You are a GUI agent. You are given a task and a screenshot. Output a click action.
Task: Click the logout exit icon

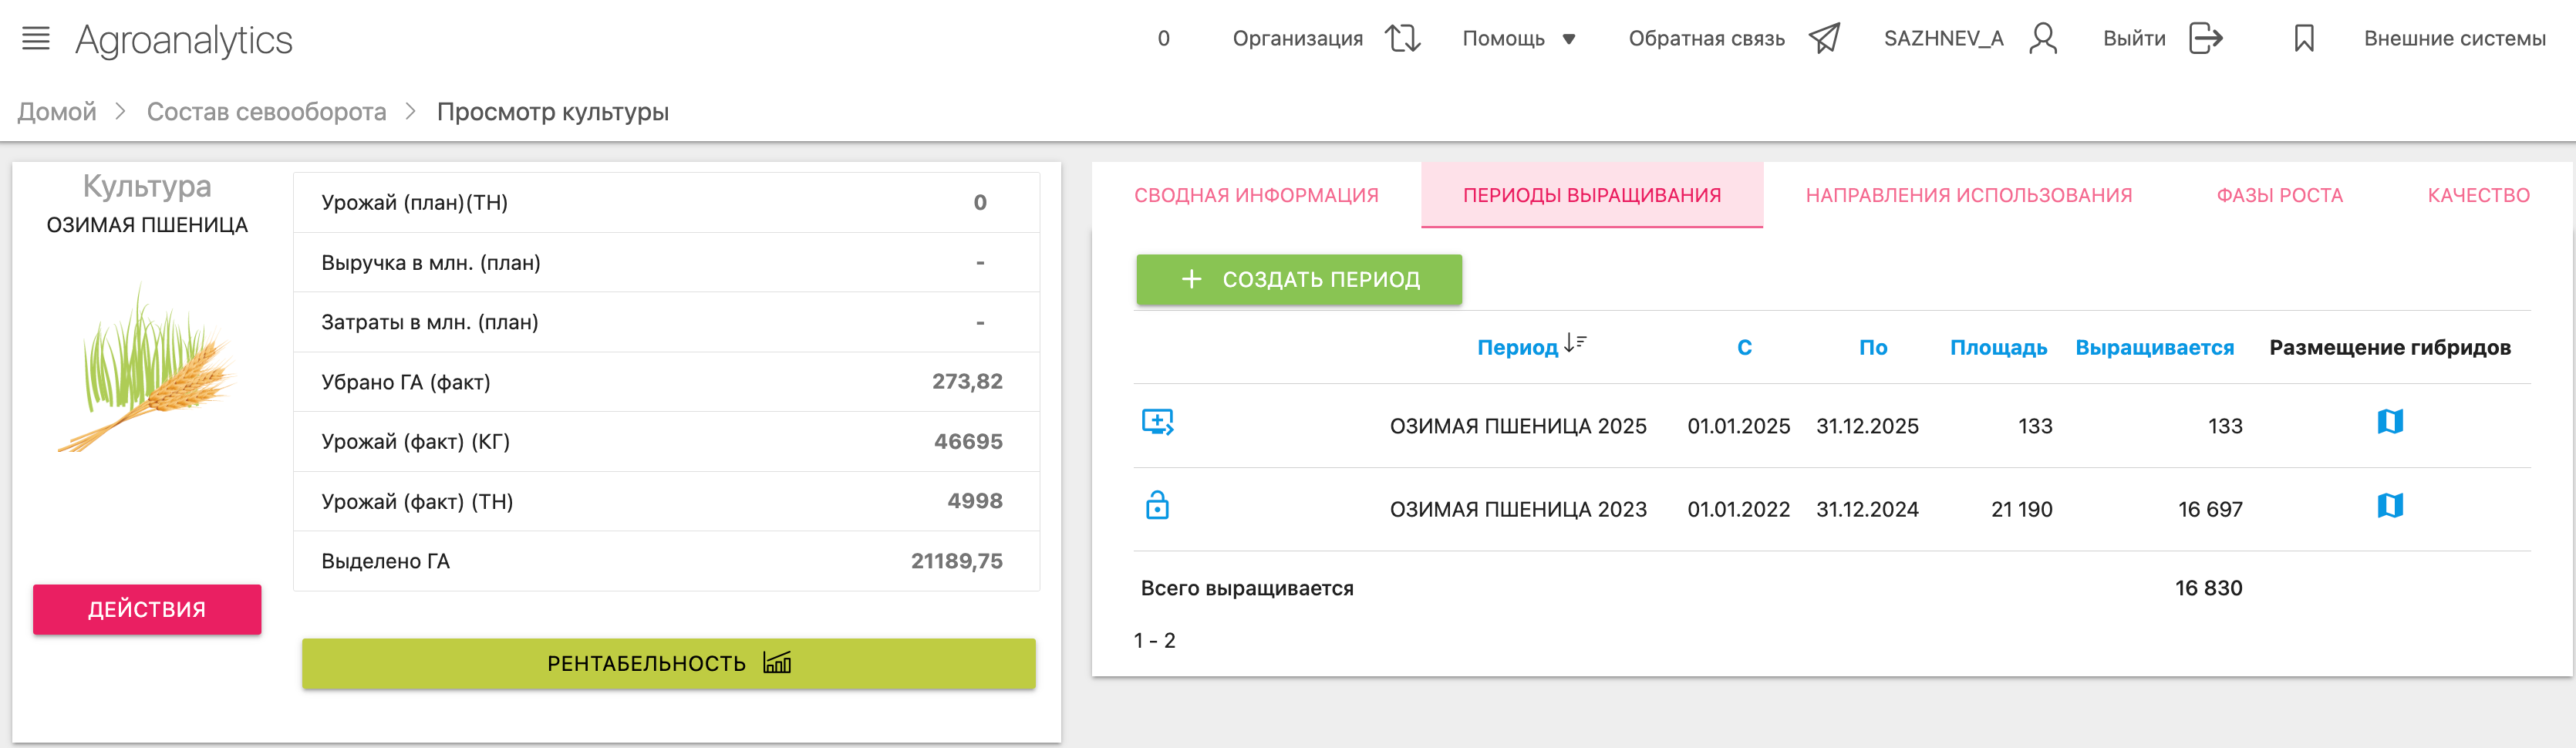[2205, 39]
